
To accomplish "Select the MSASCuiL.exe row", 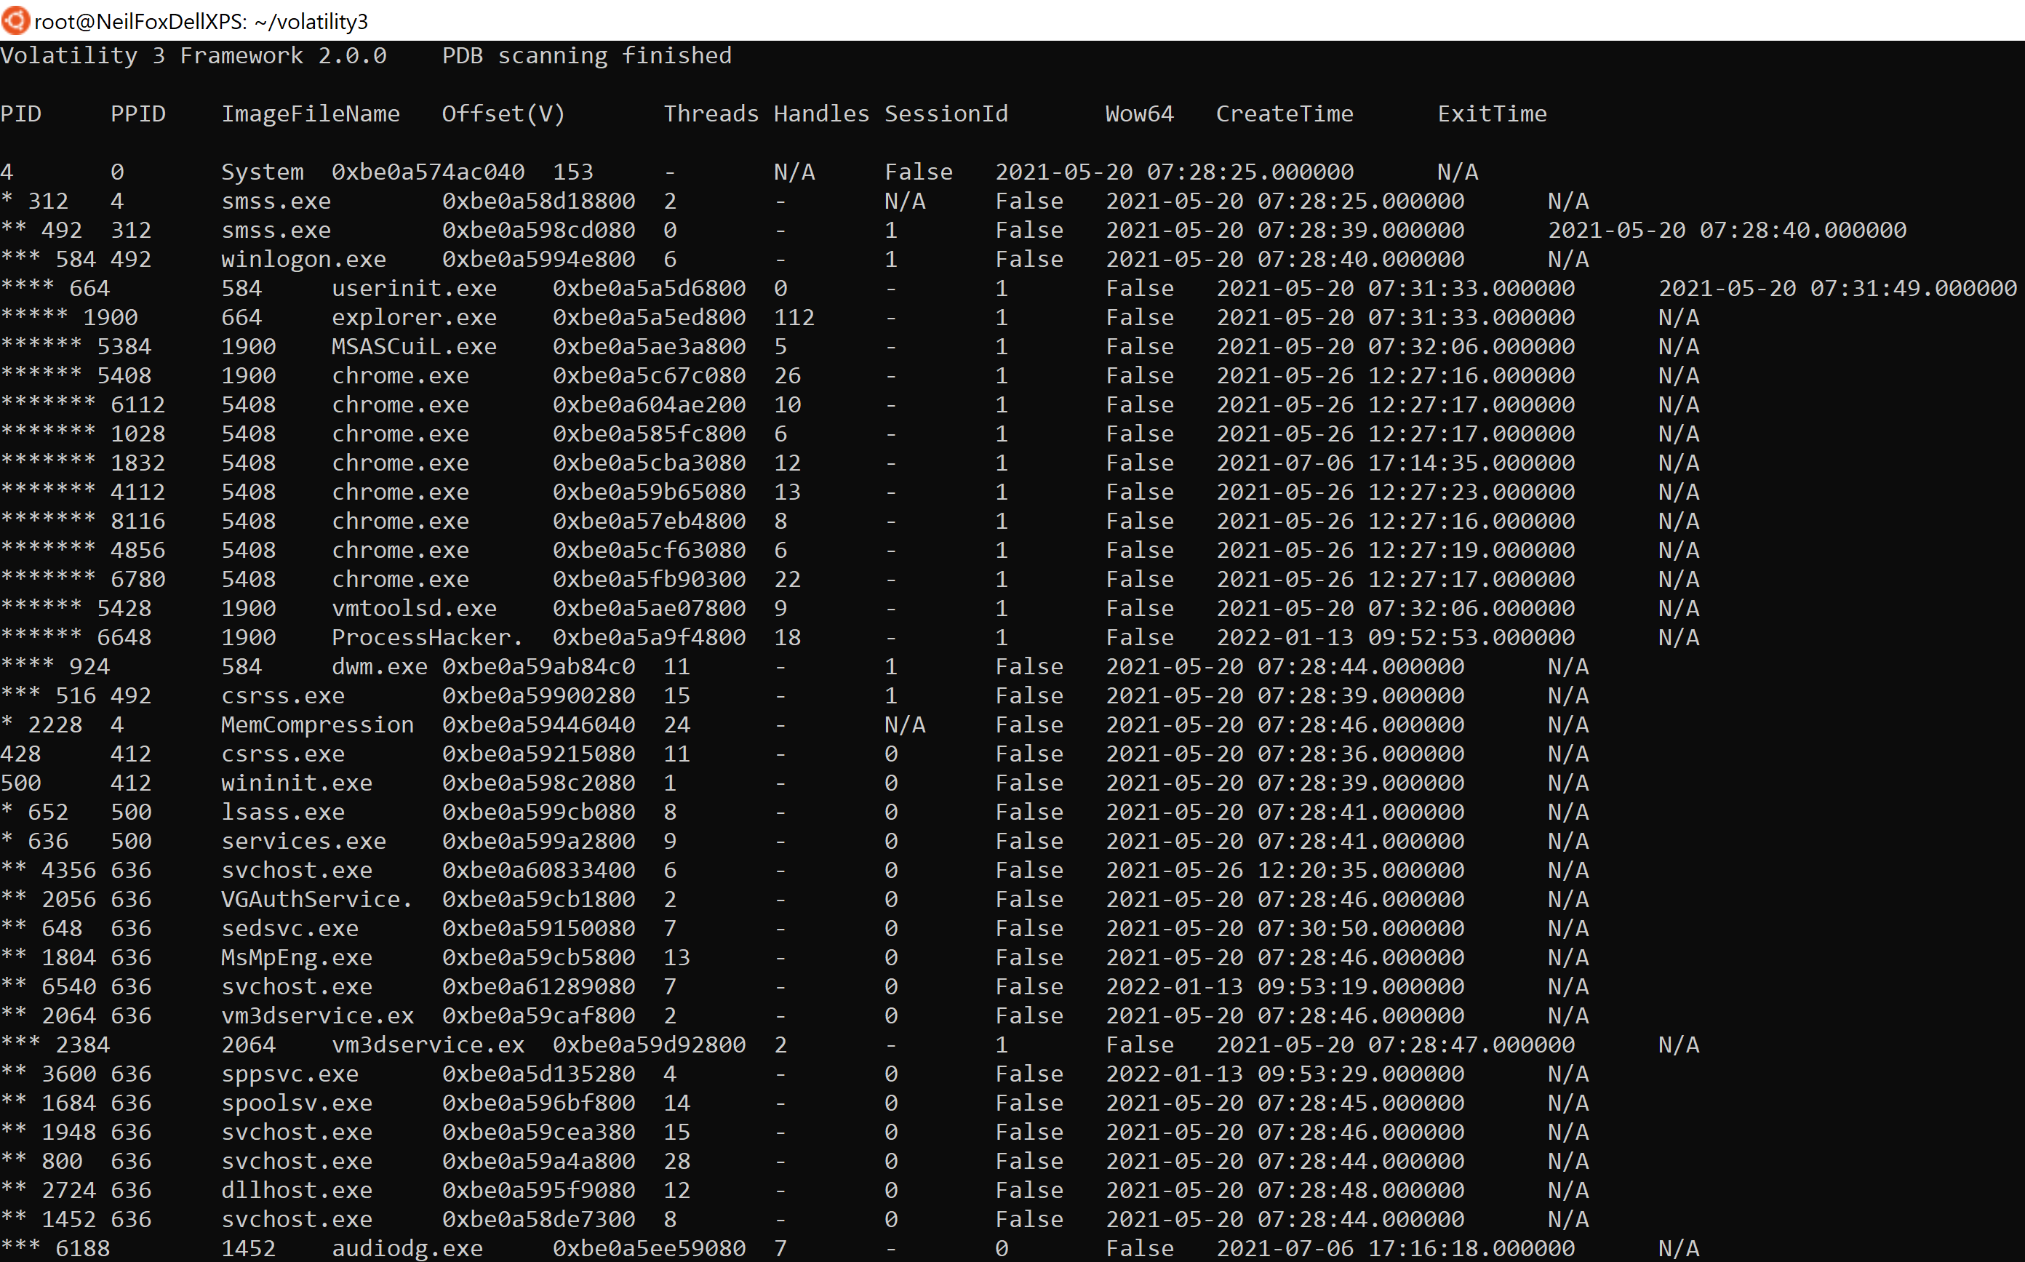I will coord(414,346).
